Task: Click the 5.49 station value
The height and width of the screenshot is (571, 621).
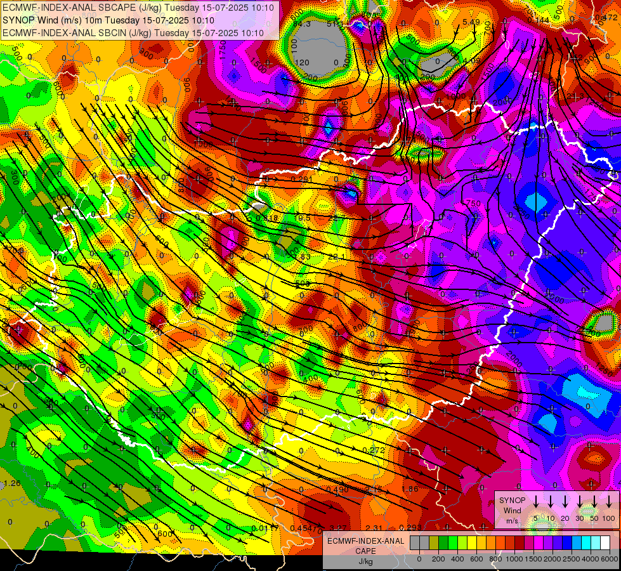Action: (x=471, y=22)
